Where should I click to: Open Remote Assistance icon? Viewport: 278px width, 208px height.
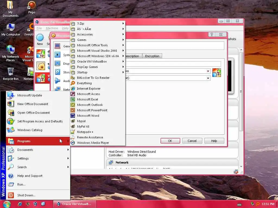pos(73,137)
